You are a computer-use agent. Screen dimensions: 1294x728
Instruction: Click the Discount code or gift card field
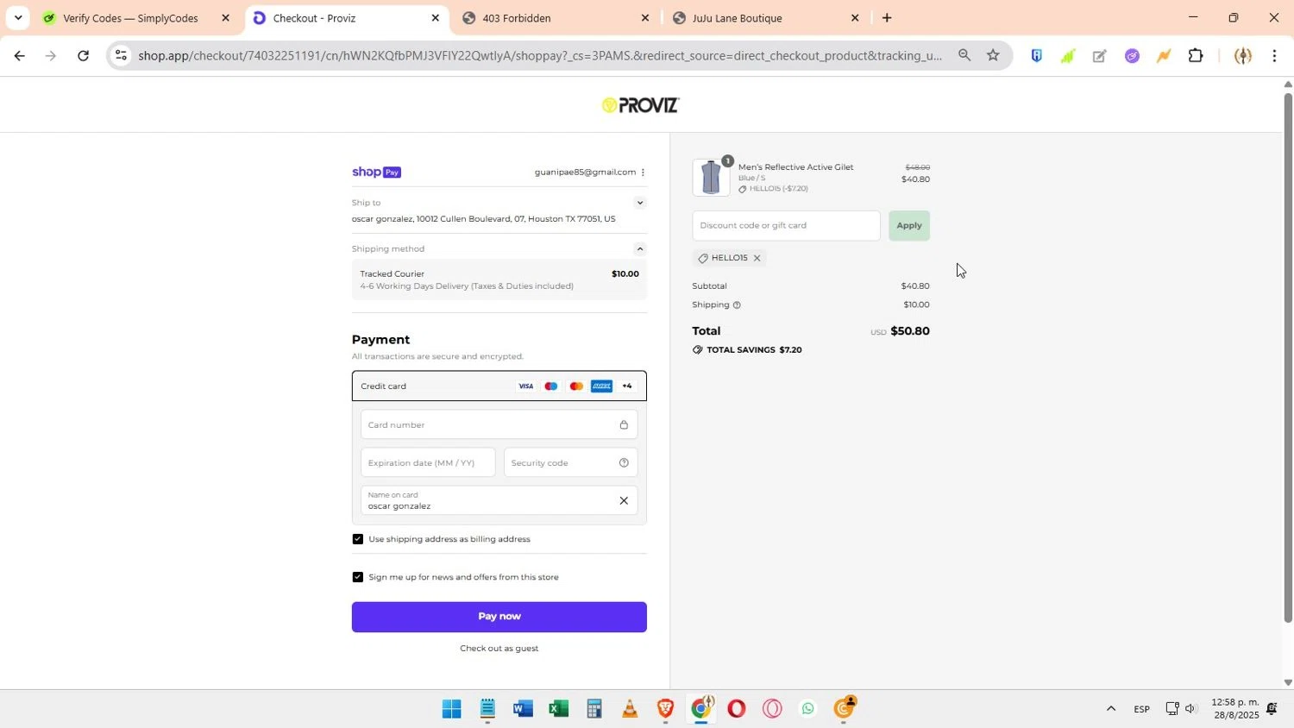coord(786,226)
